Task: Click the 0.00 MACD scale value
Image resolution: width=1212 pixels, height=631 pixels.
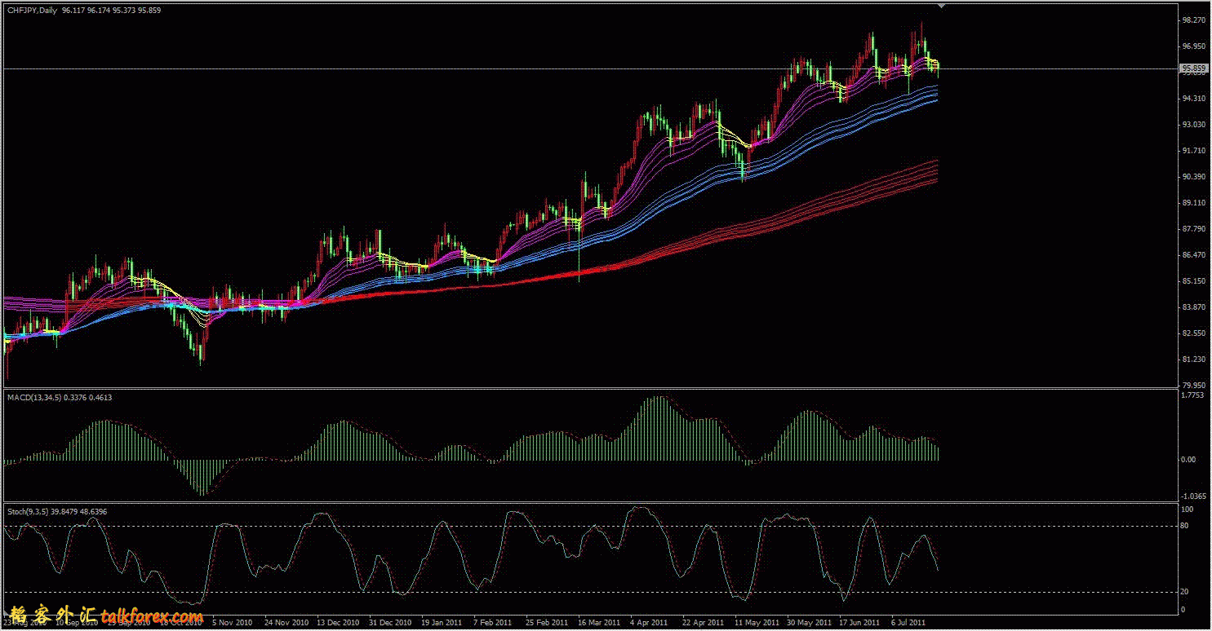Action: pyautogui.click(x=1190, y=460)
